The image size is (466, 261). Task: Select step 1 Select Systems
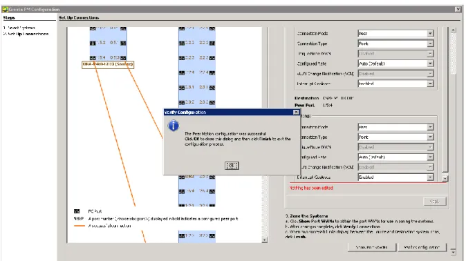(x=19, y=28)
